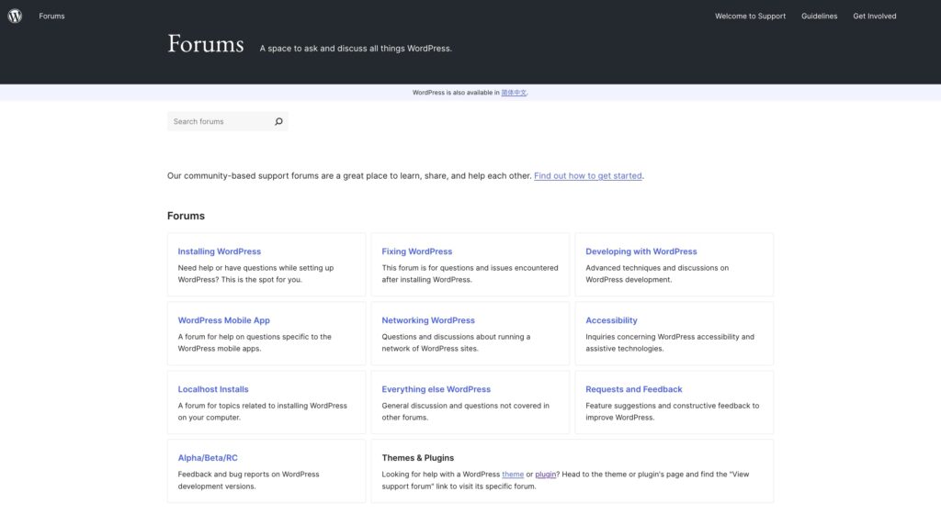Open the Guidelines menu item

coord(819,17)
